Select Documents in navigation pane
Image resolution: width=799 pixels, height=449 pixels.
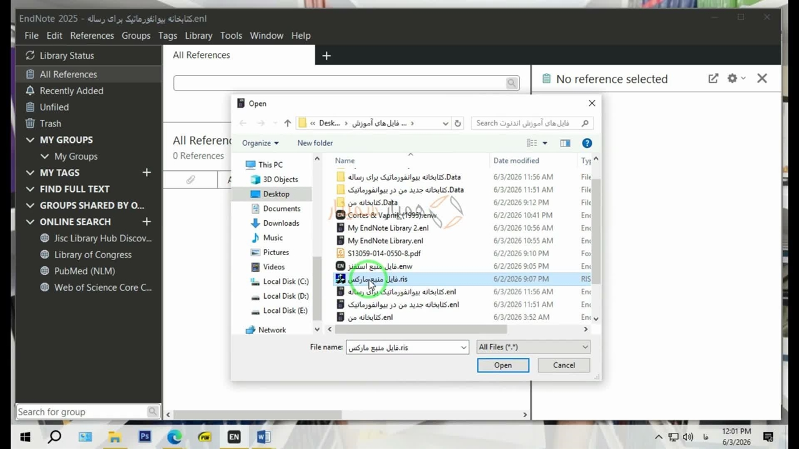pos(282,209)
